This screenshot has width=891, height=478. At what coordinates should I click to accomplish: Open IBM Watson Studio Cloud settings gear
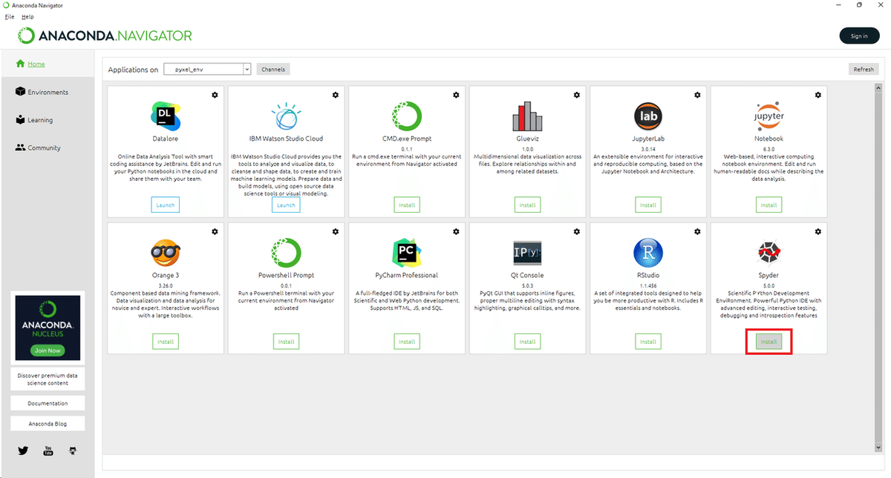(x=336, y=95)
